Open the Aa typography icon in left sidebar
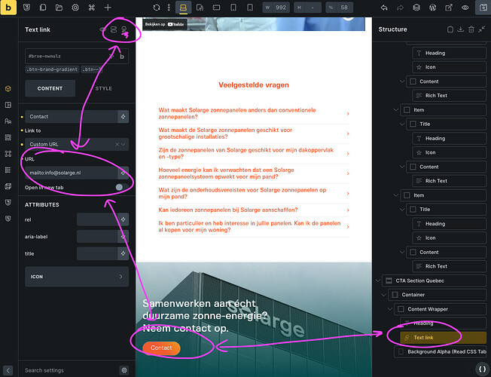 pyautogui.click(x=8, y=121)
